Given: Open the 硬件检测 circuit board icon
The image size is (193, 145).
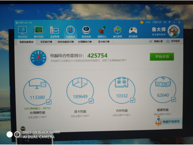Looking at the screenshot, I should [39, 30].
